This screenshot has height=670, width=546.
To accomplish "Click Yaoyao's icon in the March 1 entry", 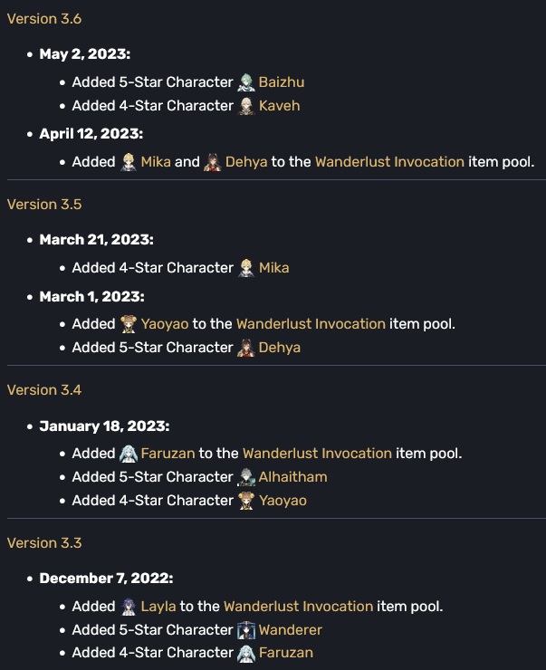I will pos(130,324).
